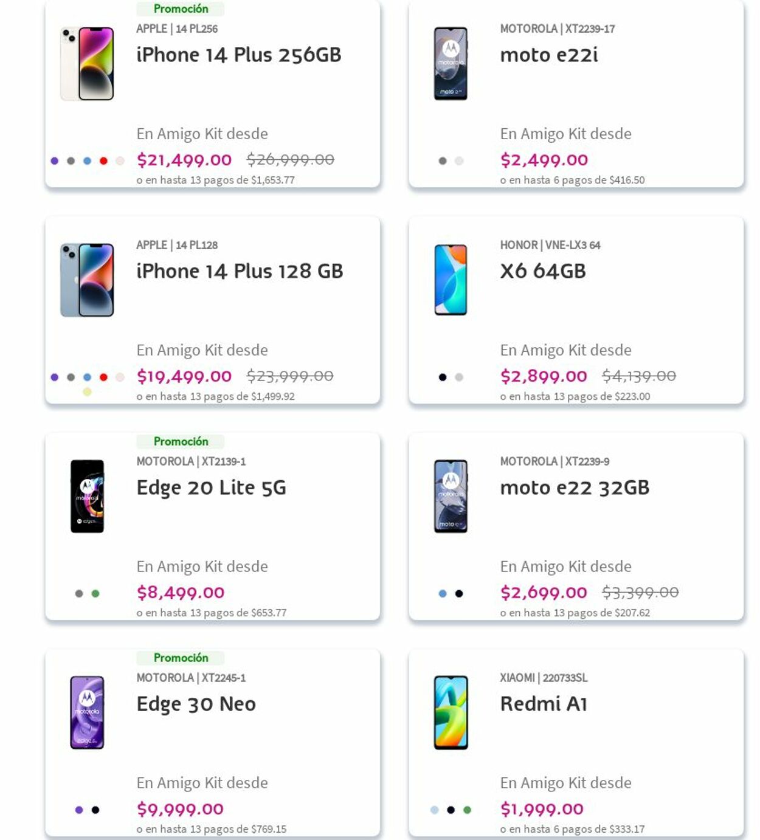
Task: Click the $2,899.00 price on Honor X6
Action: [x=544, y=376]
